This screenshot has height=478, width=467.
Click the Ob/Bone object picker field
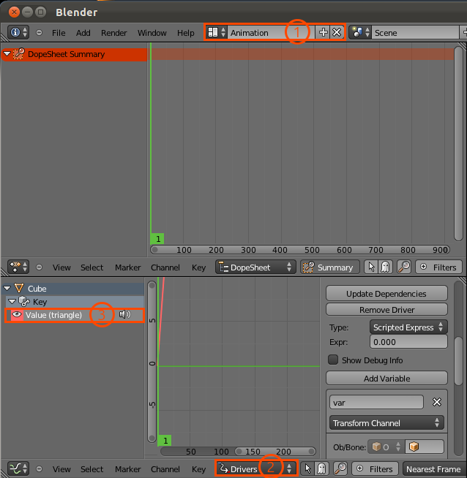pos(425,447)
